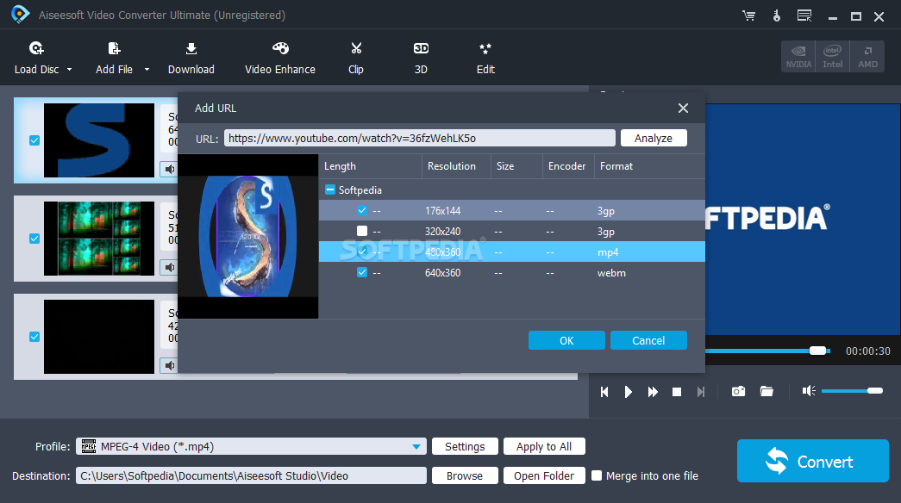This screenshot has width=901, height=503.
Task: Toggle the 480x360 mp4 checkbox
Action: click(362, 251)
